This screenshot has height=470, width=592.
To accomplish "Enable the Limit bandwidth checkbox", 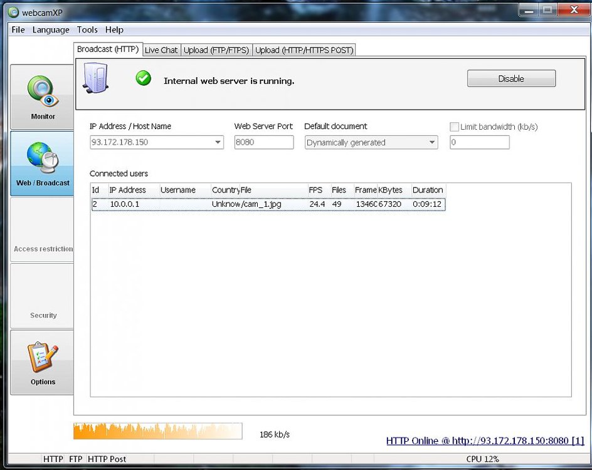I will (454, 127).
